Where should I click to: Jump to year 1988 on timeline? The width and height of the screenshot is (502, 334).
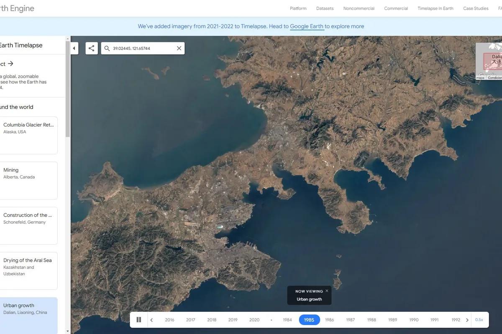point(371,320)
